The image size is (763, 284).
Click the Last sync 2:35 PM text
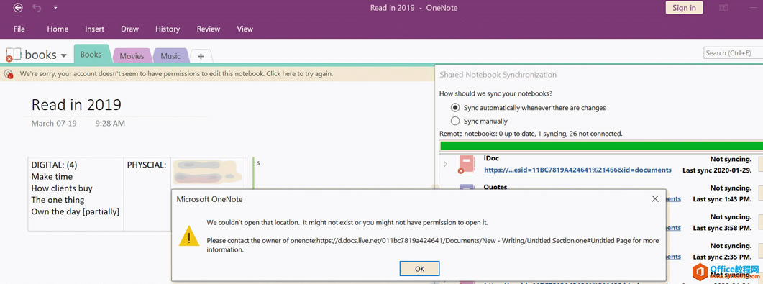722,257
